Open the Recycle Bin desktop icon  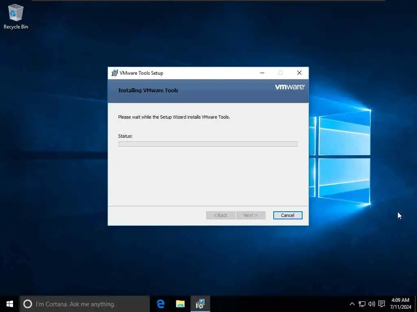click(16, 16)
